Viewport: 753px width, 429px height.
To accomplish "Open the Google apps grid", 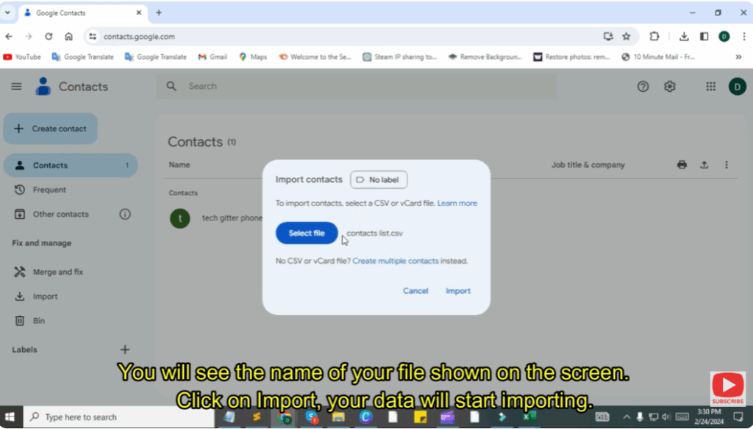I will point(710,86).
